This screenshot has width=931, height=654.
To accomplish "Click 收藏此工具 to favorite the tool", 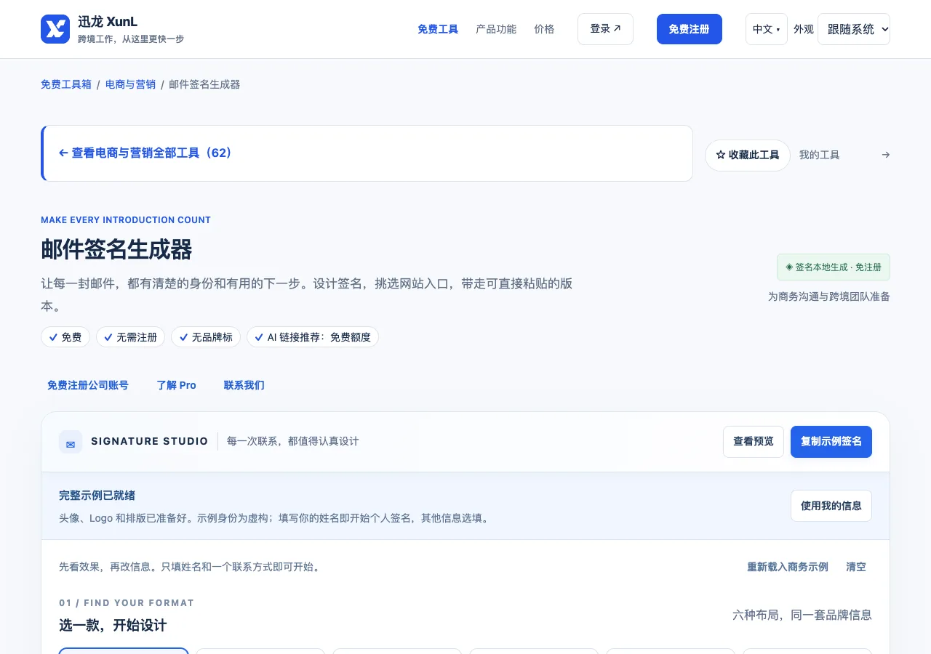I will pos(748,156).
